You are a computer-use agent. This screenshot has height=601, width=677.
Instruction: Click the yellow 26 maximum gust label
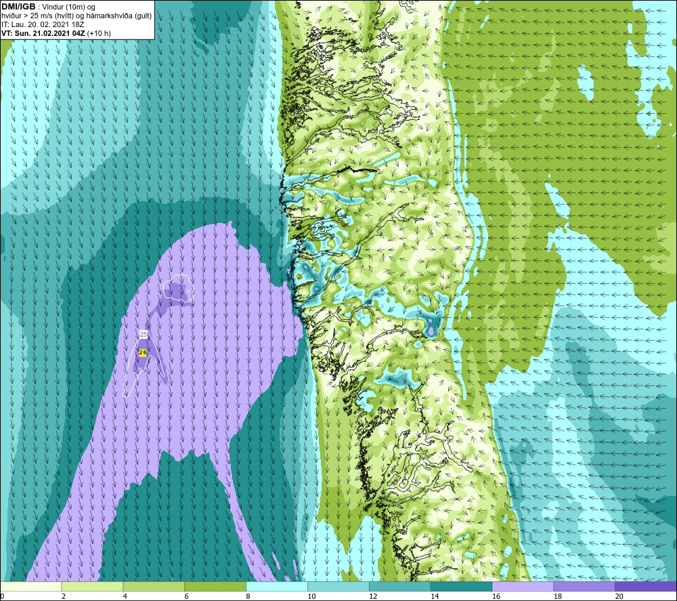143,352
